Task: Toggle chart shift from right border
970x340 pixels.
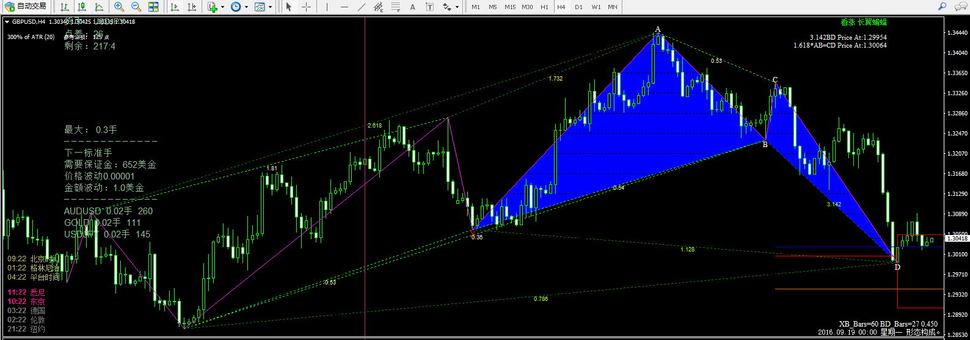Action: point(192,7)
